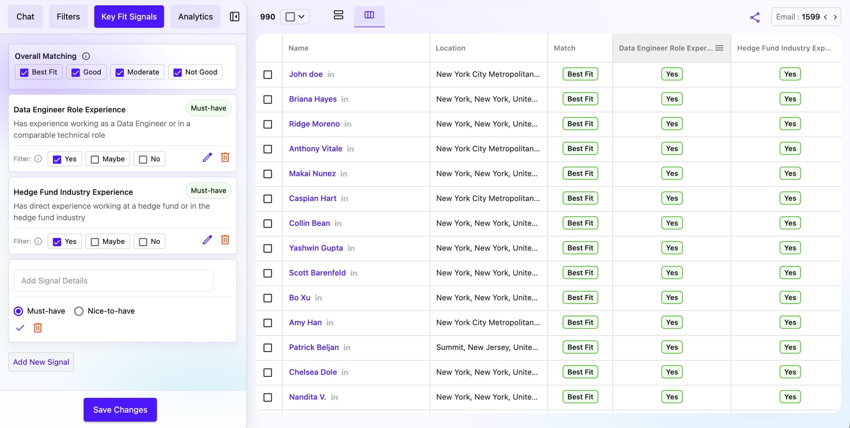Image resolution: width=850 pixels, height=428 pixels.
Task: Go to next email with right chevron
Action: pyautogui.click(x=835, y=17)
